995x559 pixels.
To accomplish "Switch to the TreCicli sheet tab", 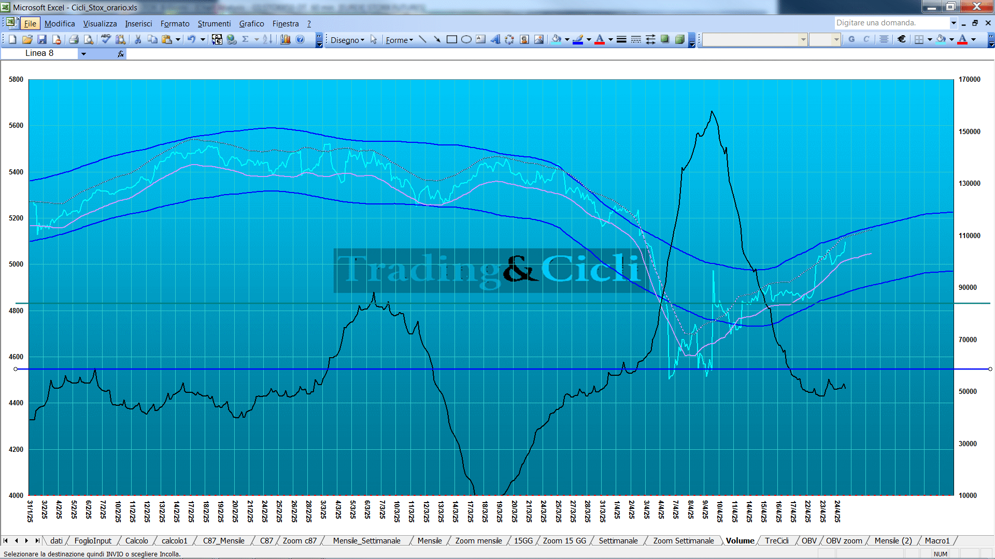I will pos(777,541).
